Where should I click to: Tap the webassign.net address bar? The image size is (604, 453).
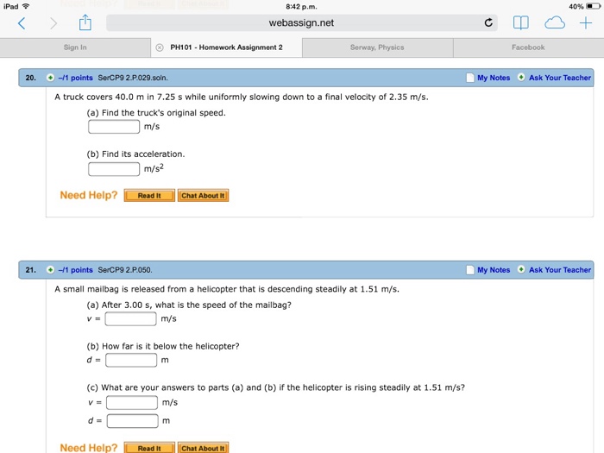pos(301,23)
